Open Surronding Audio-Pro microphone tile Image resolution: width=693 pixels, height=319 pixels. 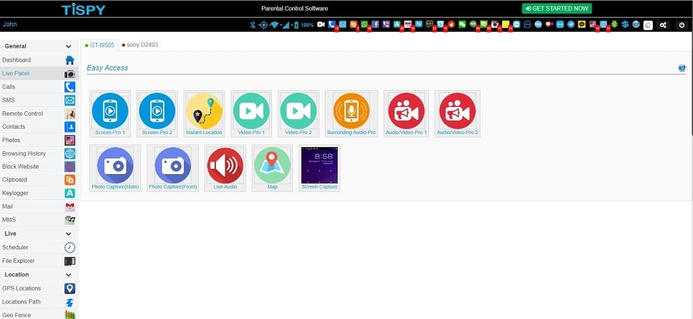[x=351, y=114]
